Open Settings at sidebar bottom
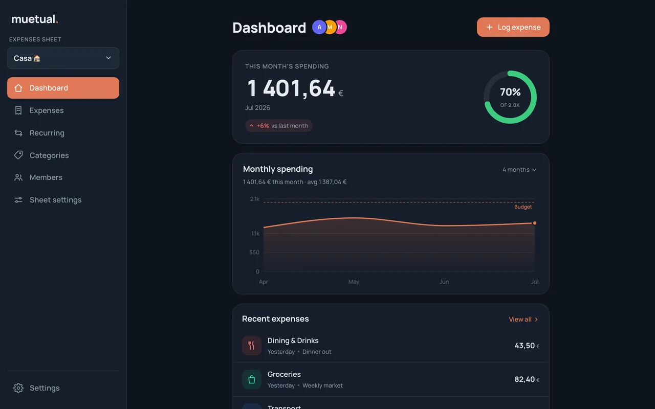 [63, 388]
